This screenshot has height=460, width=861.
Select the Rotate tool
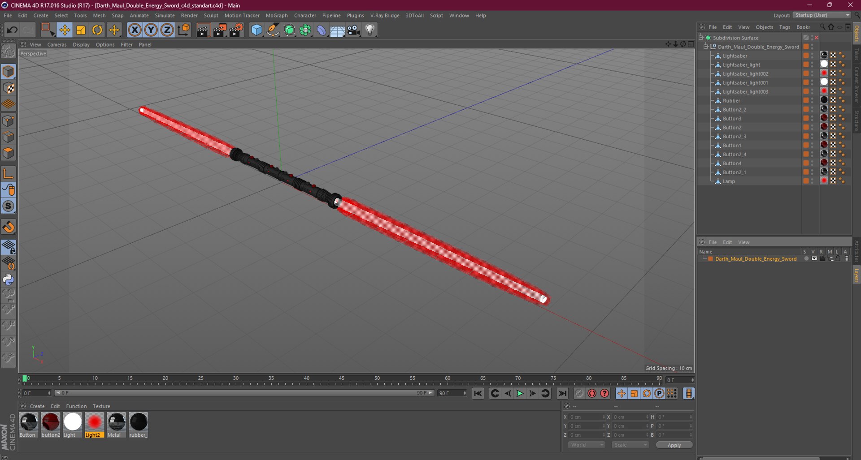click(x=97, y=30)
